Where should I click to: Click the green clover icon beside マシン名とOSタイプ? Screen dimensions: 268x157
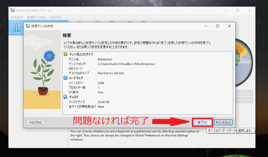(65, 54)
